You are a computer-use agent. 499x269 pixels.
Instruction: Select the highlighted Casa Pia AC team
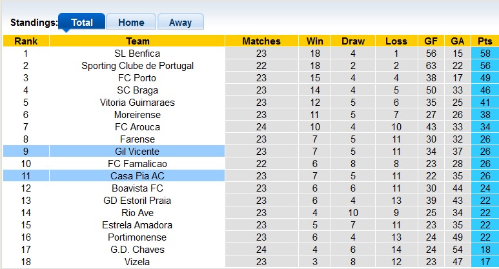(137, 175)
